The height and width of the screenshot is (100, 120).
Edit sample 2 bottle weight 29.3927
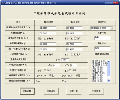coord(74,33)
